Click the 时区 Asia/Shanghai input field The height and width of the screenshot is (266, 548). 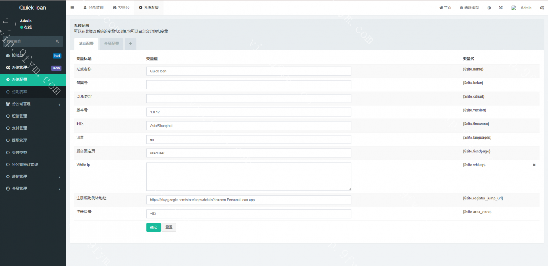click(249, 126)
